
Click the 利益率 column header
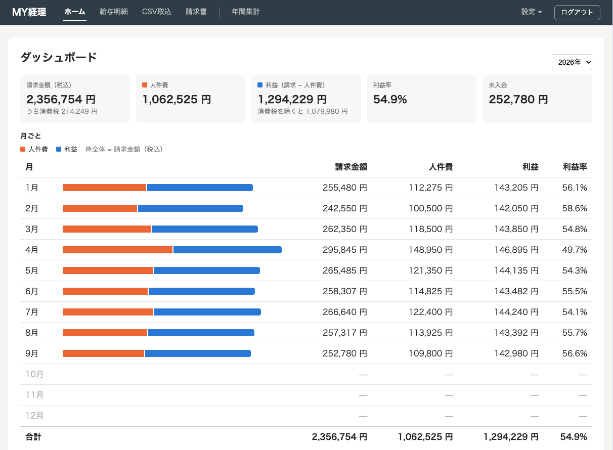tap(575, 167)
